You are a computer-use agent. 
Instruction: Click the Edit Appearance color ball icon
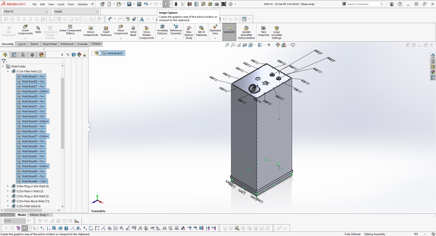click(x=278, y=45)
